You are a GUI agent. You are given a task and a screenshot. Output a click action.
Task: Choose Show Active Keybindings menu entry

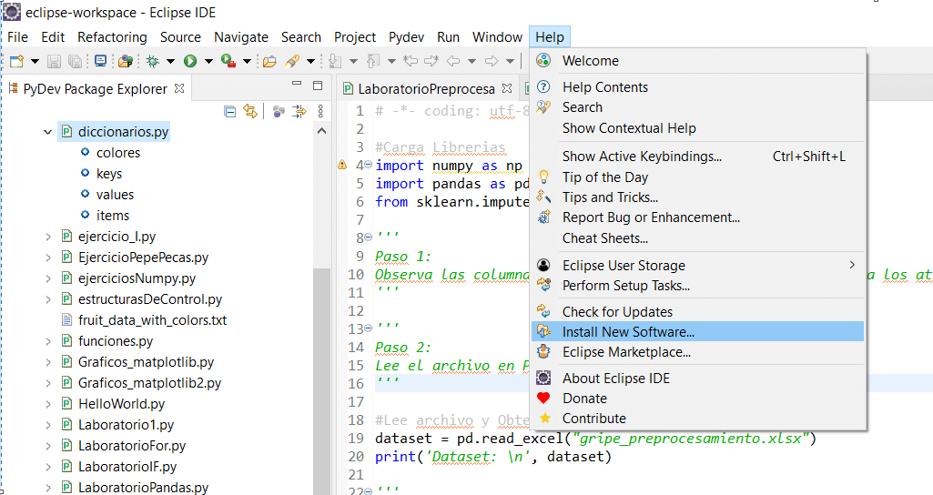pos(697,157)
